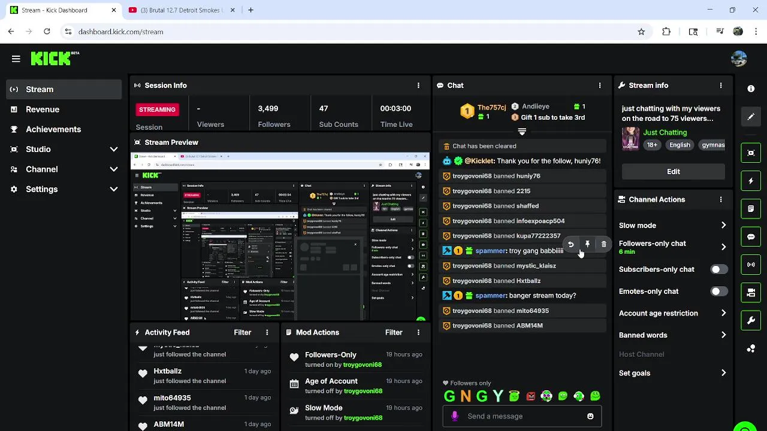This screenshot has height=431, width=767.
Task: Reload the dashboard page
Action: click(47, 32)
